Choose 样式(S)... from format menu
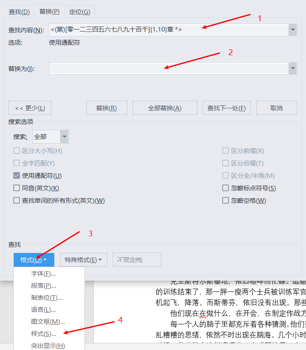The image size is (306, 350). point(49,334)
